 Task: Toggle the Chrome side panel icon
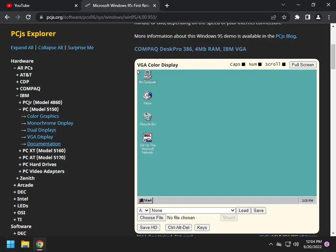(308, 17)
